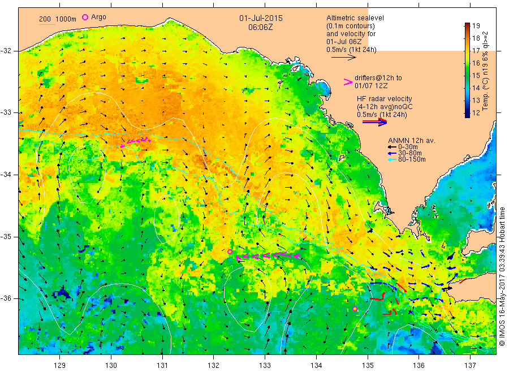The width and height of the screenshot is (509, 373).
Task: Click the Argo float marker near 132.3E
Action: 230,251
